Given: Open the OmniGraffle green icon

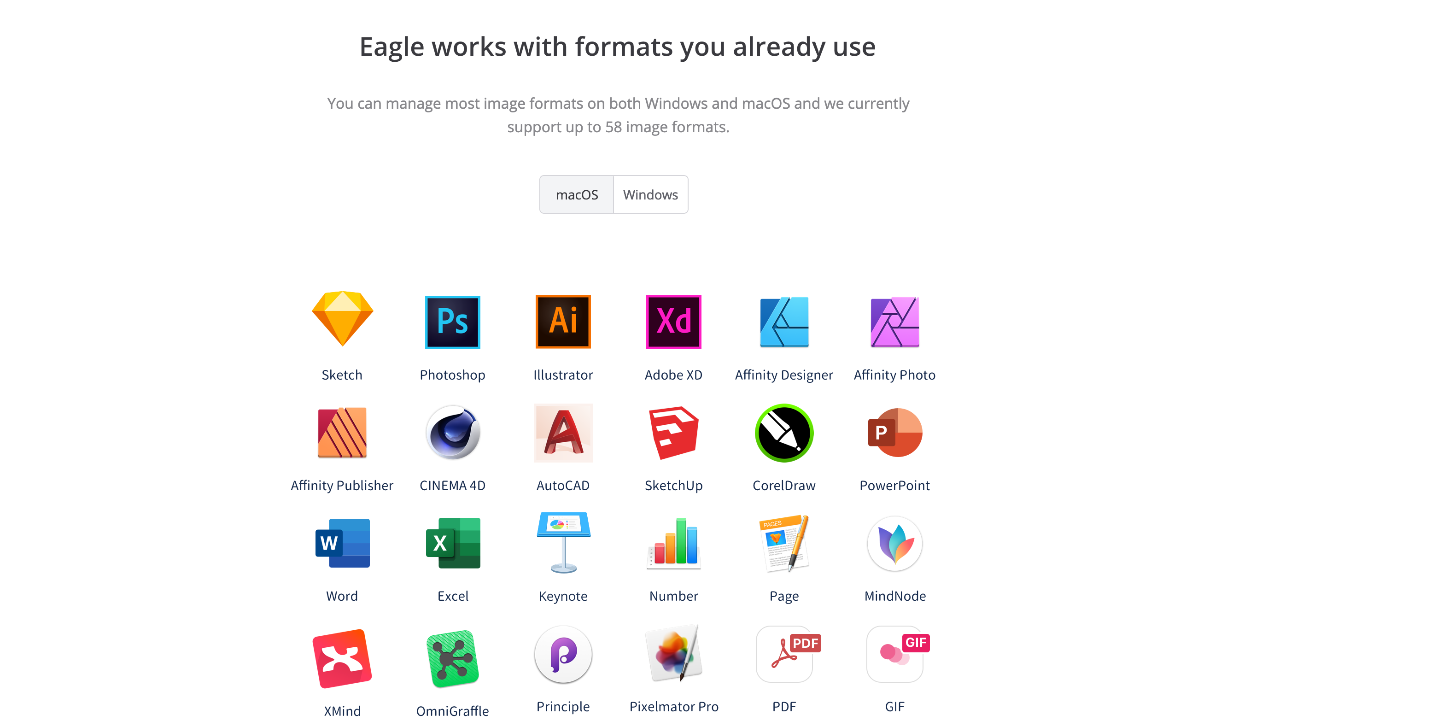Looking at the screenshot, I should point(452,658).
